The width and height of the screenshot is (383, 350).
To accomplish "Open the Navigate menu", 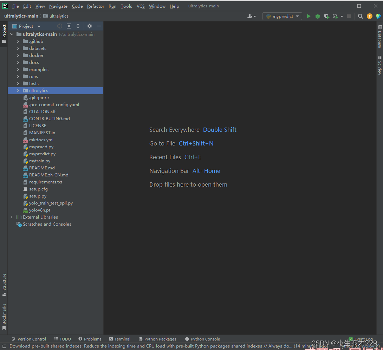I will click(x=58, y=6).
